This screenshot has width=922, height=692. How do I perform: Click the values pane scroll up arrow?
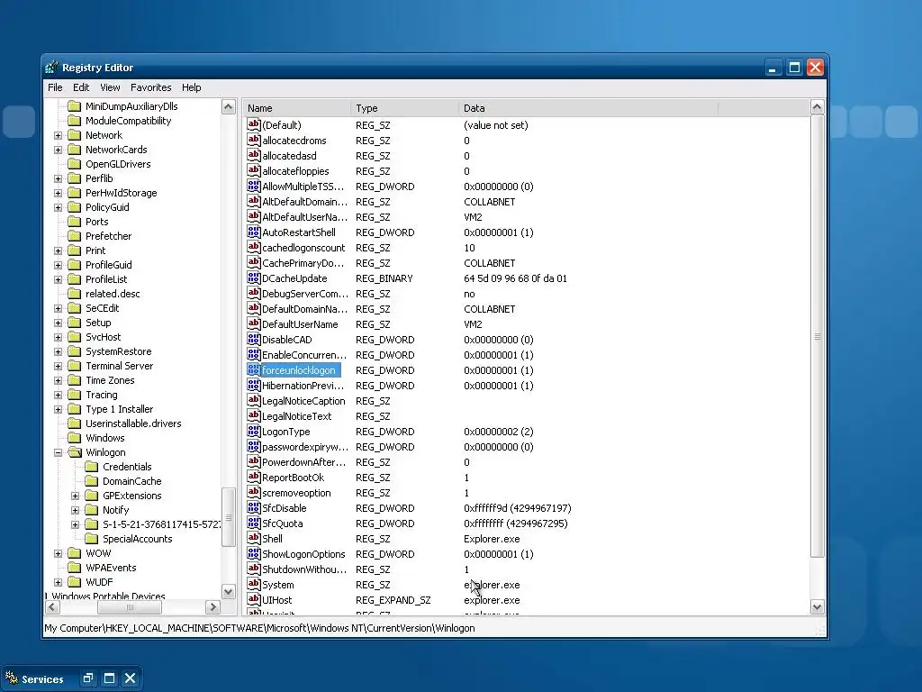(x=817, y=106)
